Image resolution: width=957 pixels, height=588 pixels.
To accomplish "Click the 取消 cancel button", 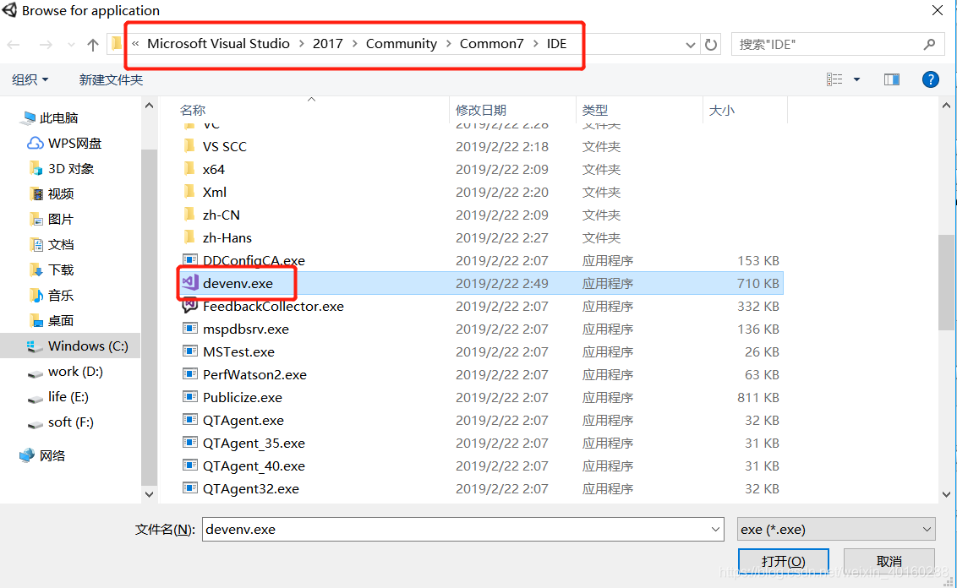I will point(889,561).
